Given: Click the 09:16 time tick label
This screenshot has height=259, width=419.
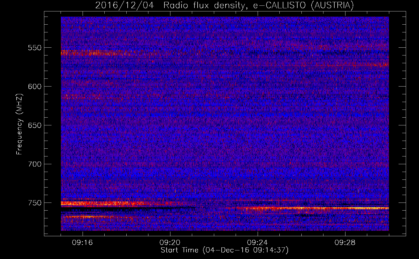Looking at the screenshot, I should (x=83, y=243).
